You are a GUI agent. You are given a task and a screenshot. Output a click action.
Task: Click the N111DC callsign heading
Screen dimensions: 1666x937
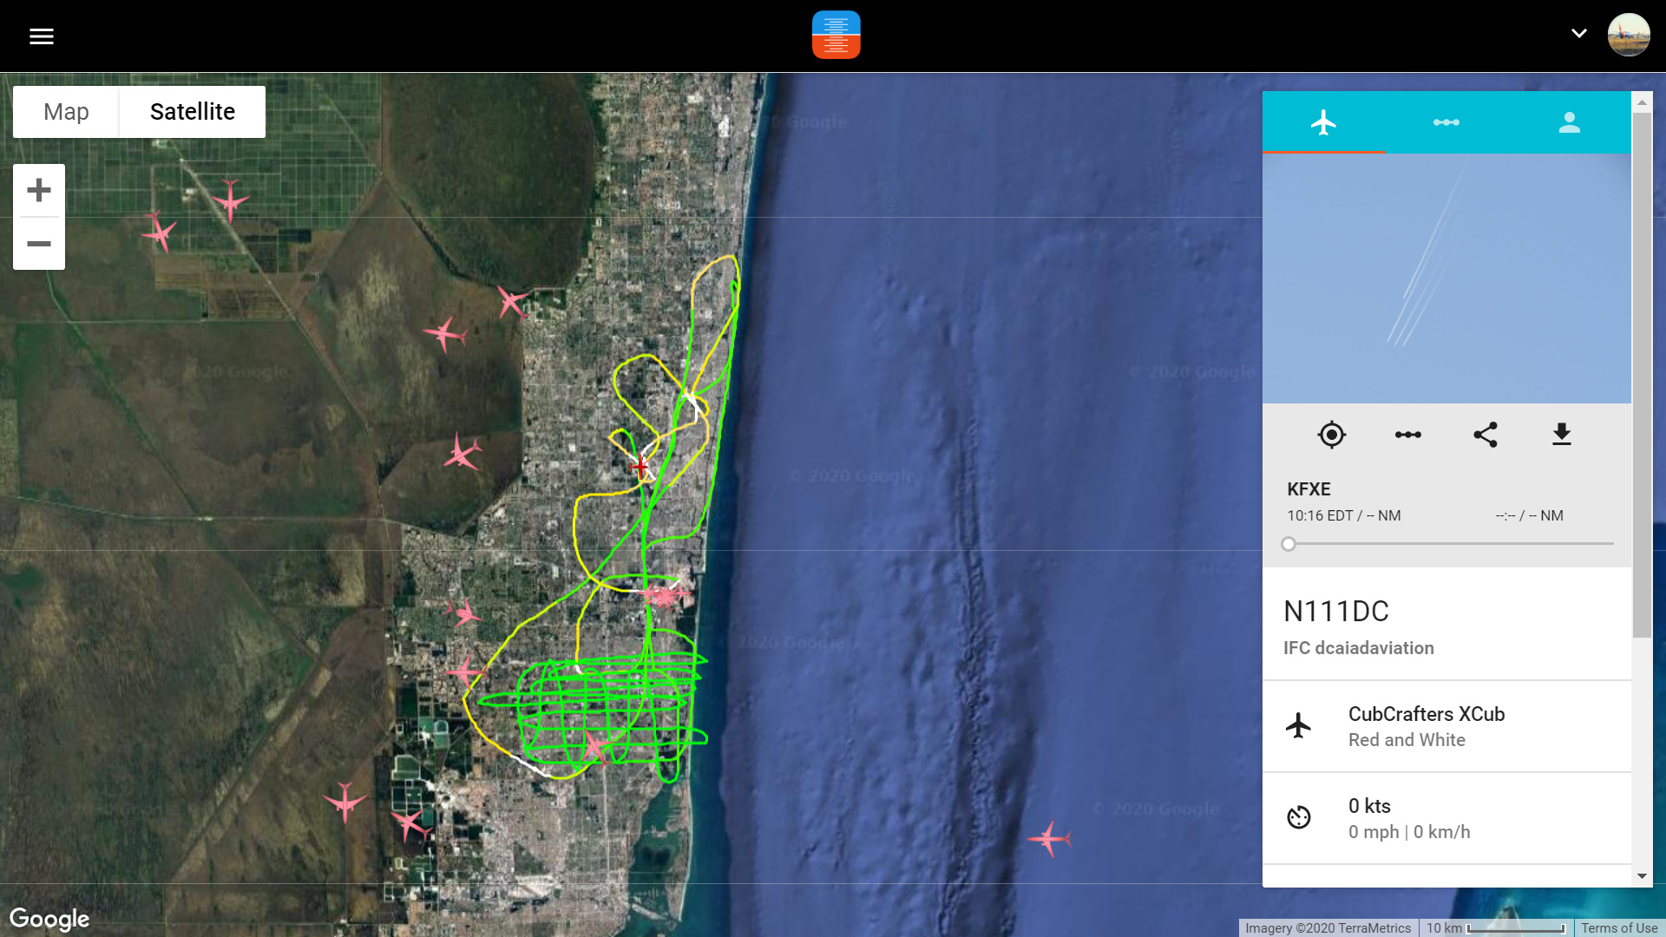[x=1335, y=612]
